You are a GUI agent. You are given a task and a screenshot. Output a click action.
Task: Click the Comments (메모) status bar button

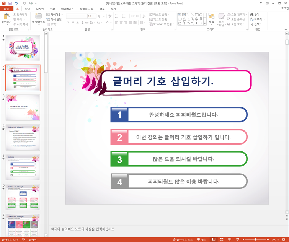[x=201, y=239]
